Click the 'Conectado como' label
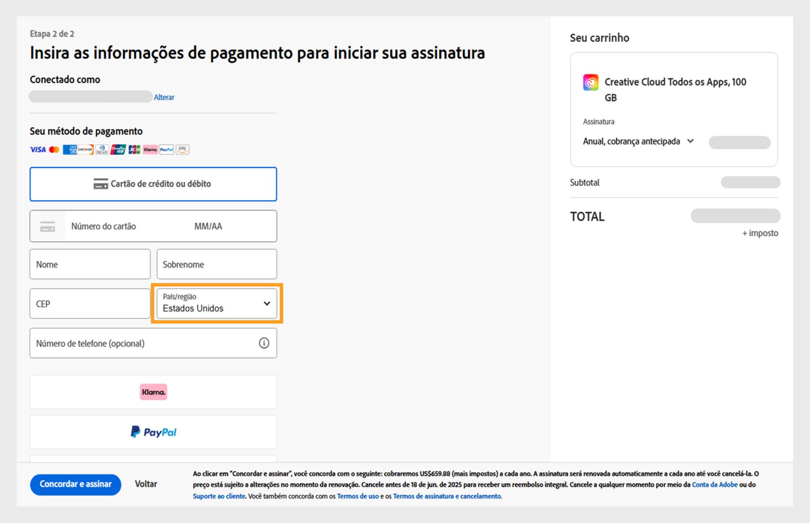810x523 pixels. coord(65,79)
